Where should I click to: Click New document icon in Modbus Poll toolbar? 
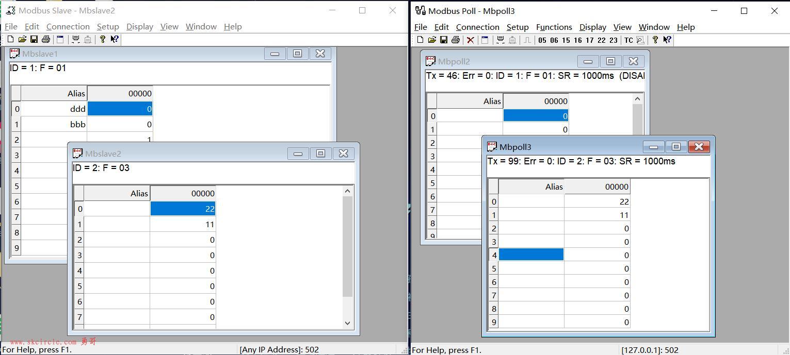point(420,40)
